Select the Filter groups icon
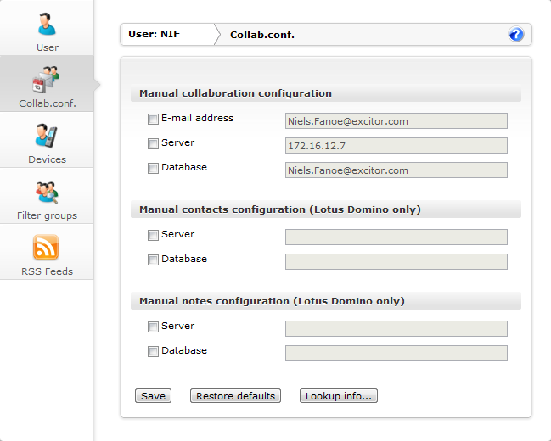 coord(47,193)
